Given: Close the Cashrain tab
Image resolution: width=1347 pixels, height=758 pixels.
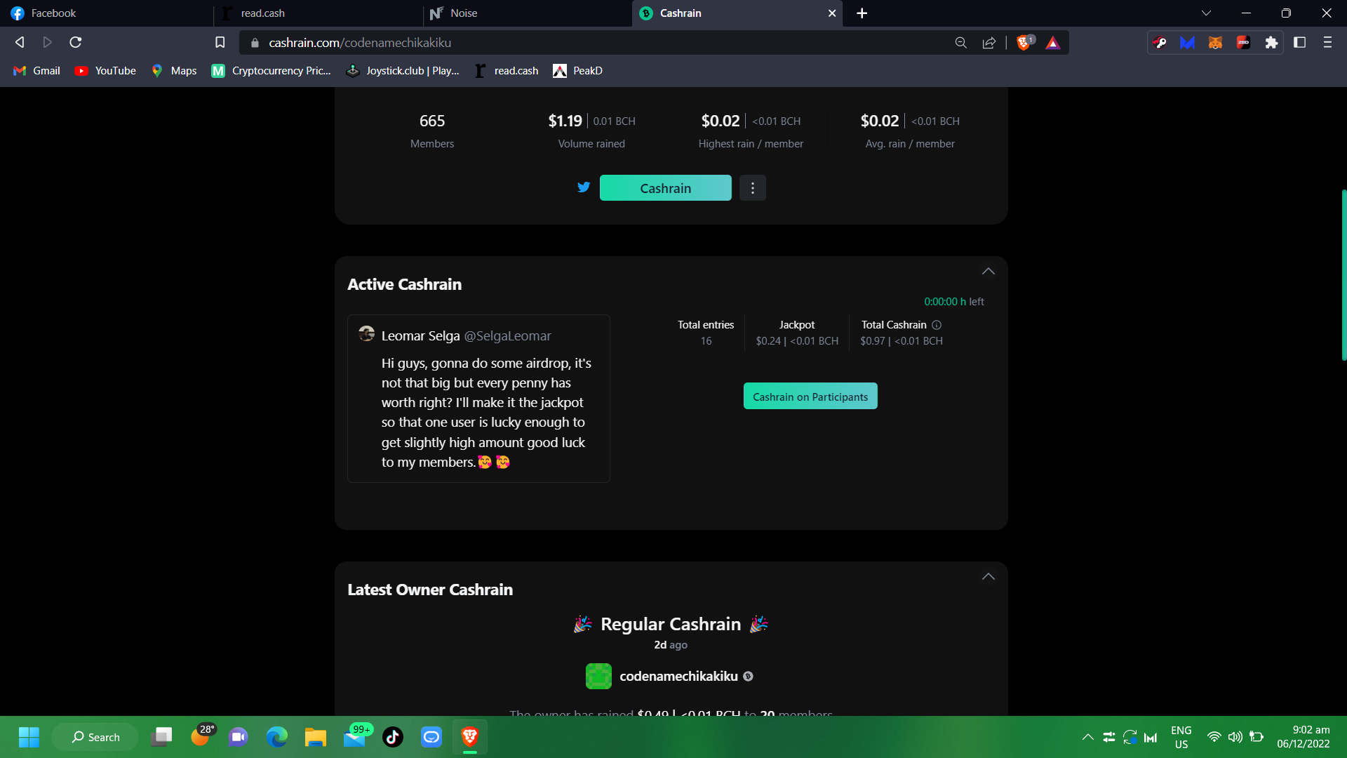Looking at the screenshot, I should 832,13.
